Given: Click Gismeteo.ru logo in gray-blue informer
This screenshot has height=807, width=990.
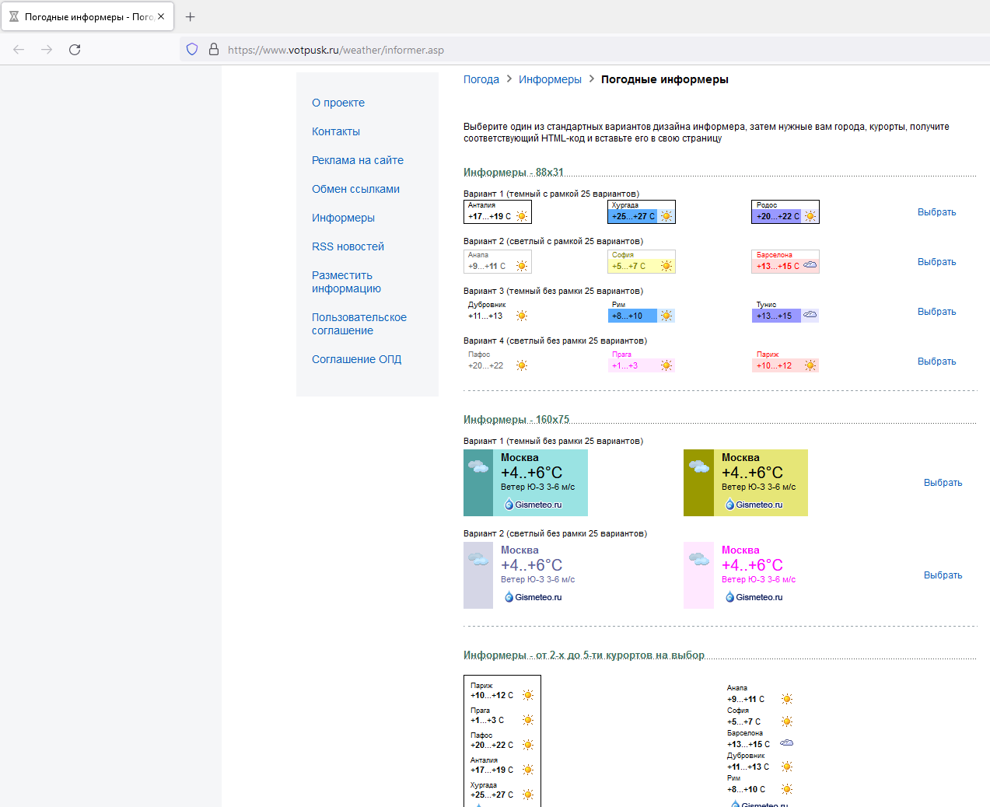Looking at the screenshot, I should (533, 597).
